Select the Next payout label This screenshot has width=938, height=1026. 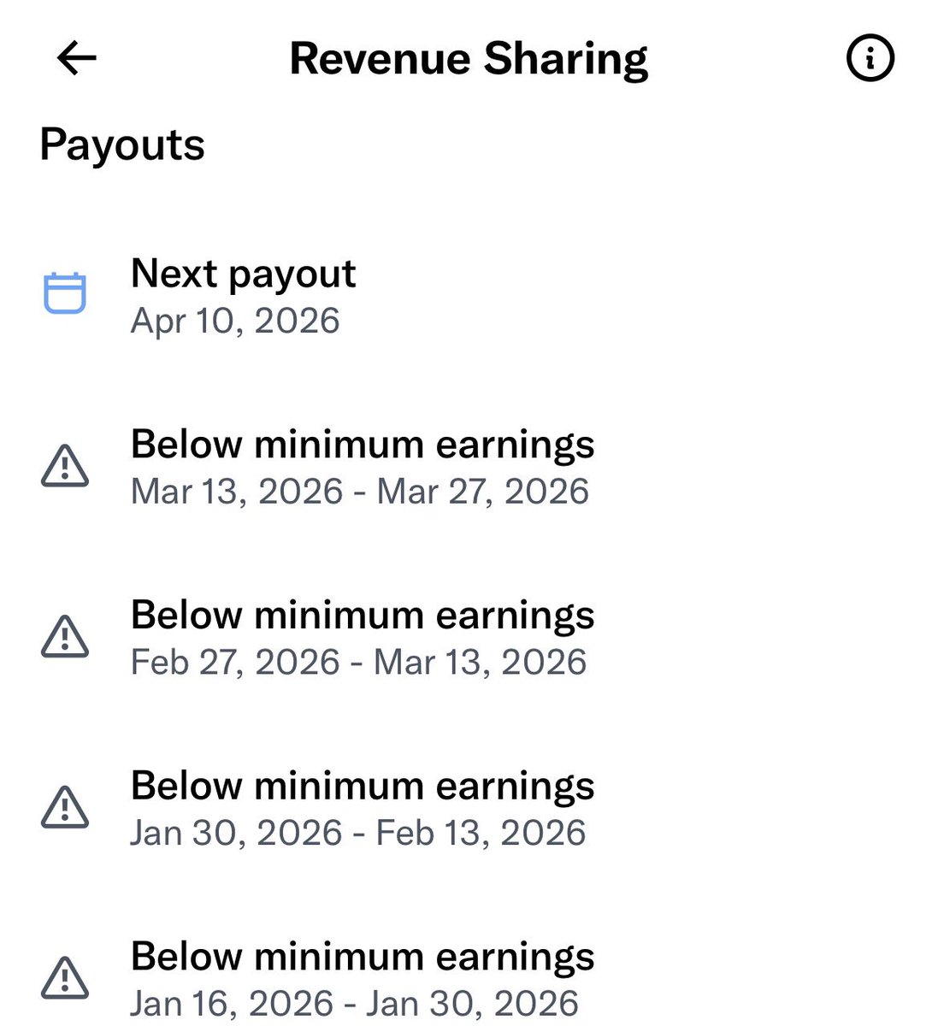pyautogui.click(x=244, y=274)
